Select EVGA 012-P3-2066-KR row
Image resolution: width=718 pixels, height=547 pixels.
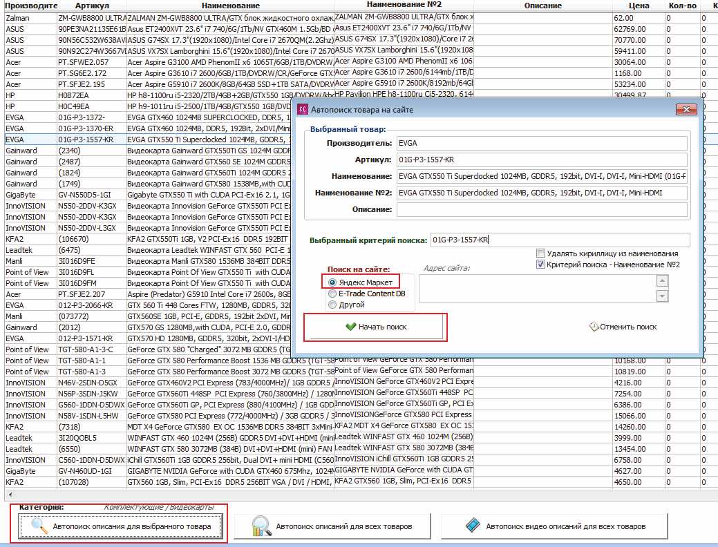coord(147,305)
